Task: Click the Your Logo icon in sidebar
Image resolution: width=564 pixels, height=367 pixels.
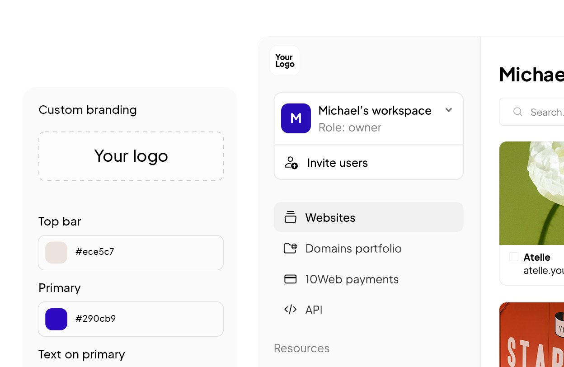Action: click(x=285, y=61)
